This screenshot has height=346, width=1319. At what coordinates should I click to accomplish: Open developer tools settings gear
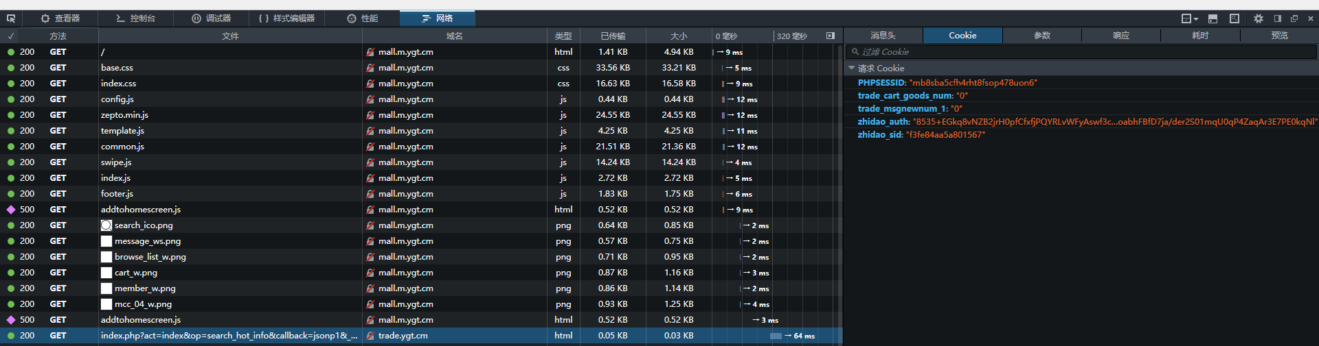[1259, 18]
